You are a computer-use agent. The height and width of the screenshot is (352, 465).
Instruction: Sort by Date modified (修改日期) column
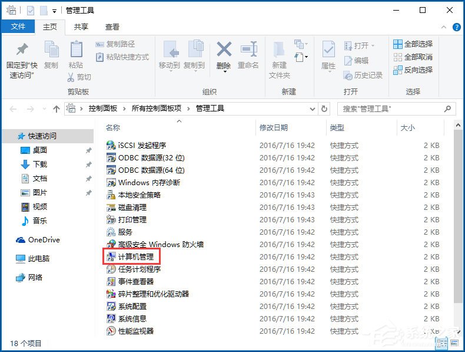[x=291, y=128]
